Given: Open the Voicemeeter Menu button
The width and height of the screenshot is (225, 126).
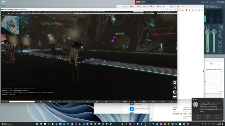Looking at the screenshot, I should (213, 2).
